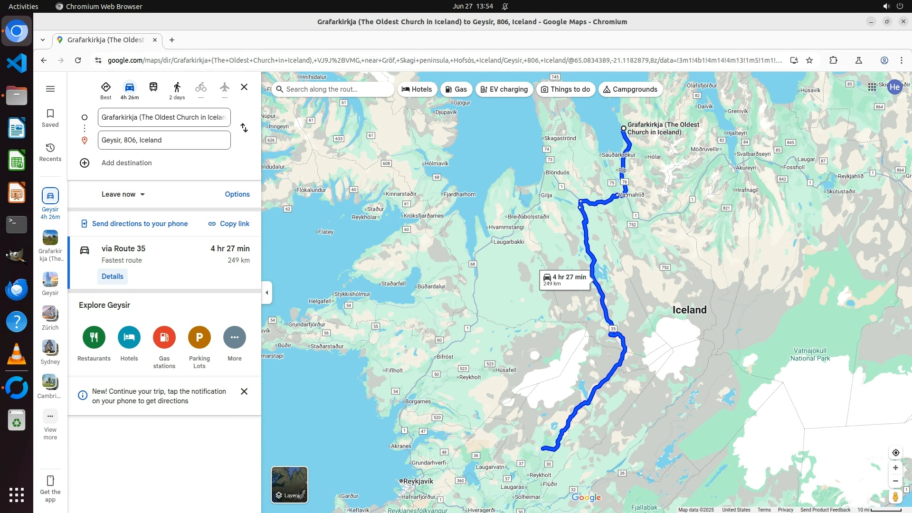Toggle the Hotels filter chip on map
The width and height of the screenshot is (912, 513).
click(417, 89)
